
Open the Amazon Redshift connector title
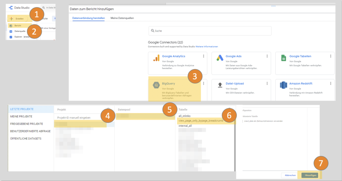301,83
